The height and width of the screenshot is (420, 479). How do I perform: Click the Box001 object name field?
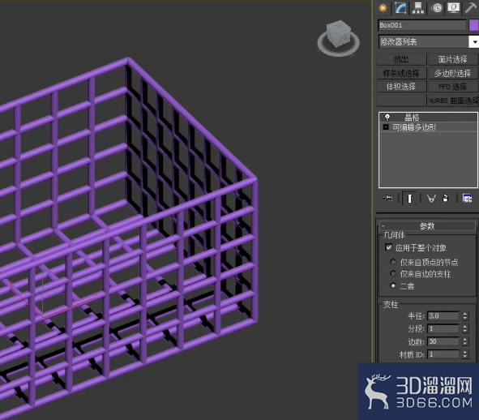(422, 25)
